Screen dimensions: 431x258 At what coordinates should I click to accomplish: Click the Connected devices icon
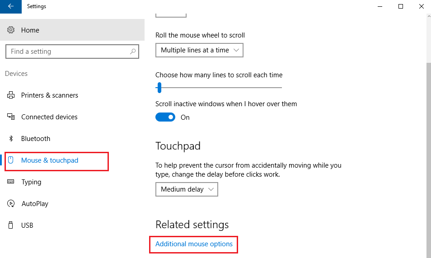click(x=11, y=117)
